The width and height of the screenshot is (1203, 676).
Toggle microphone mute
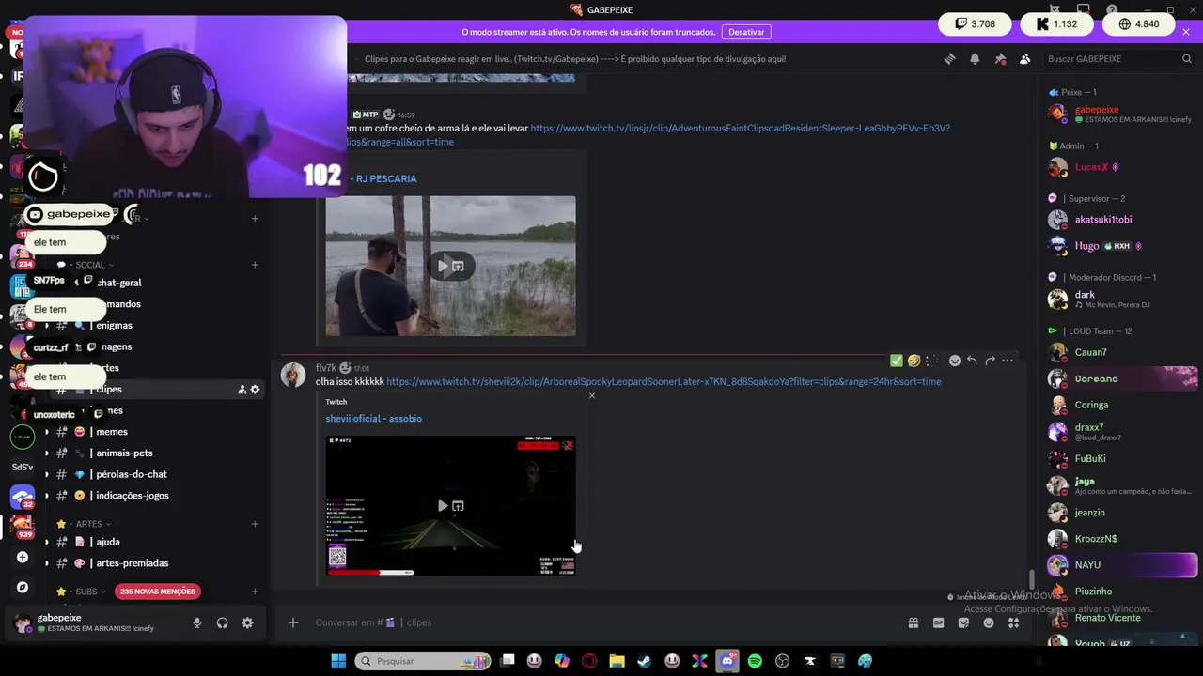pyautogui.click(x=197, y=622)
